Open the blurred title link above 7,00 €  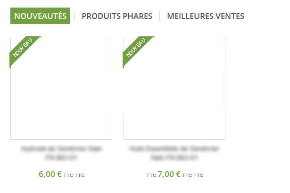tap(174, 153)
